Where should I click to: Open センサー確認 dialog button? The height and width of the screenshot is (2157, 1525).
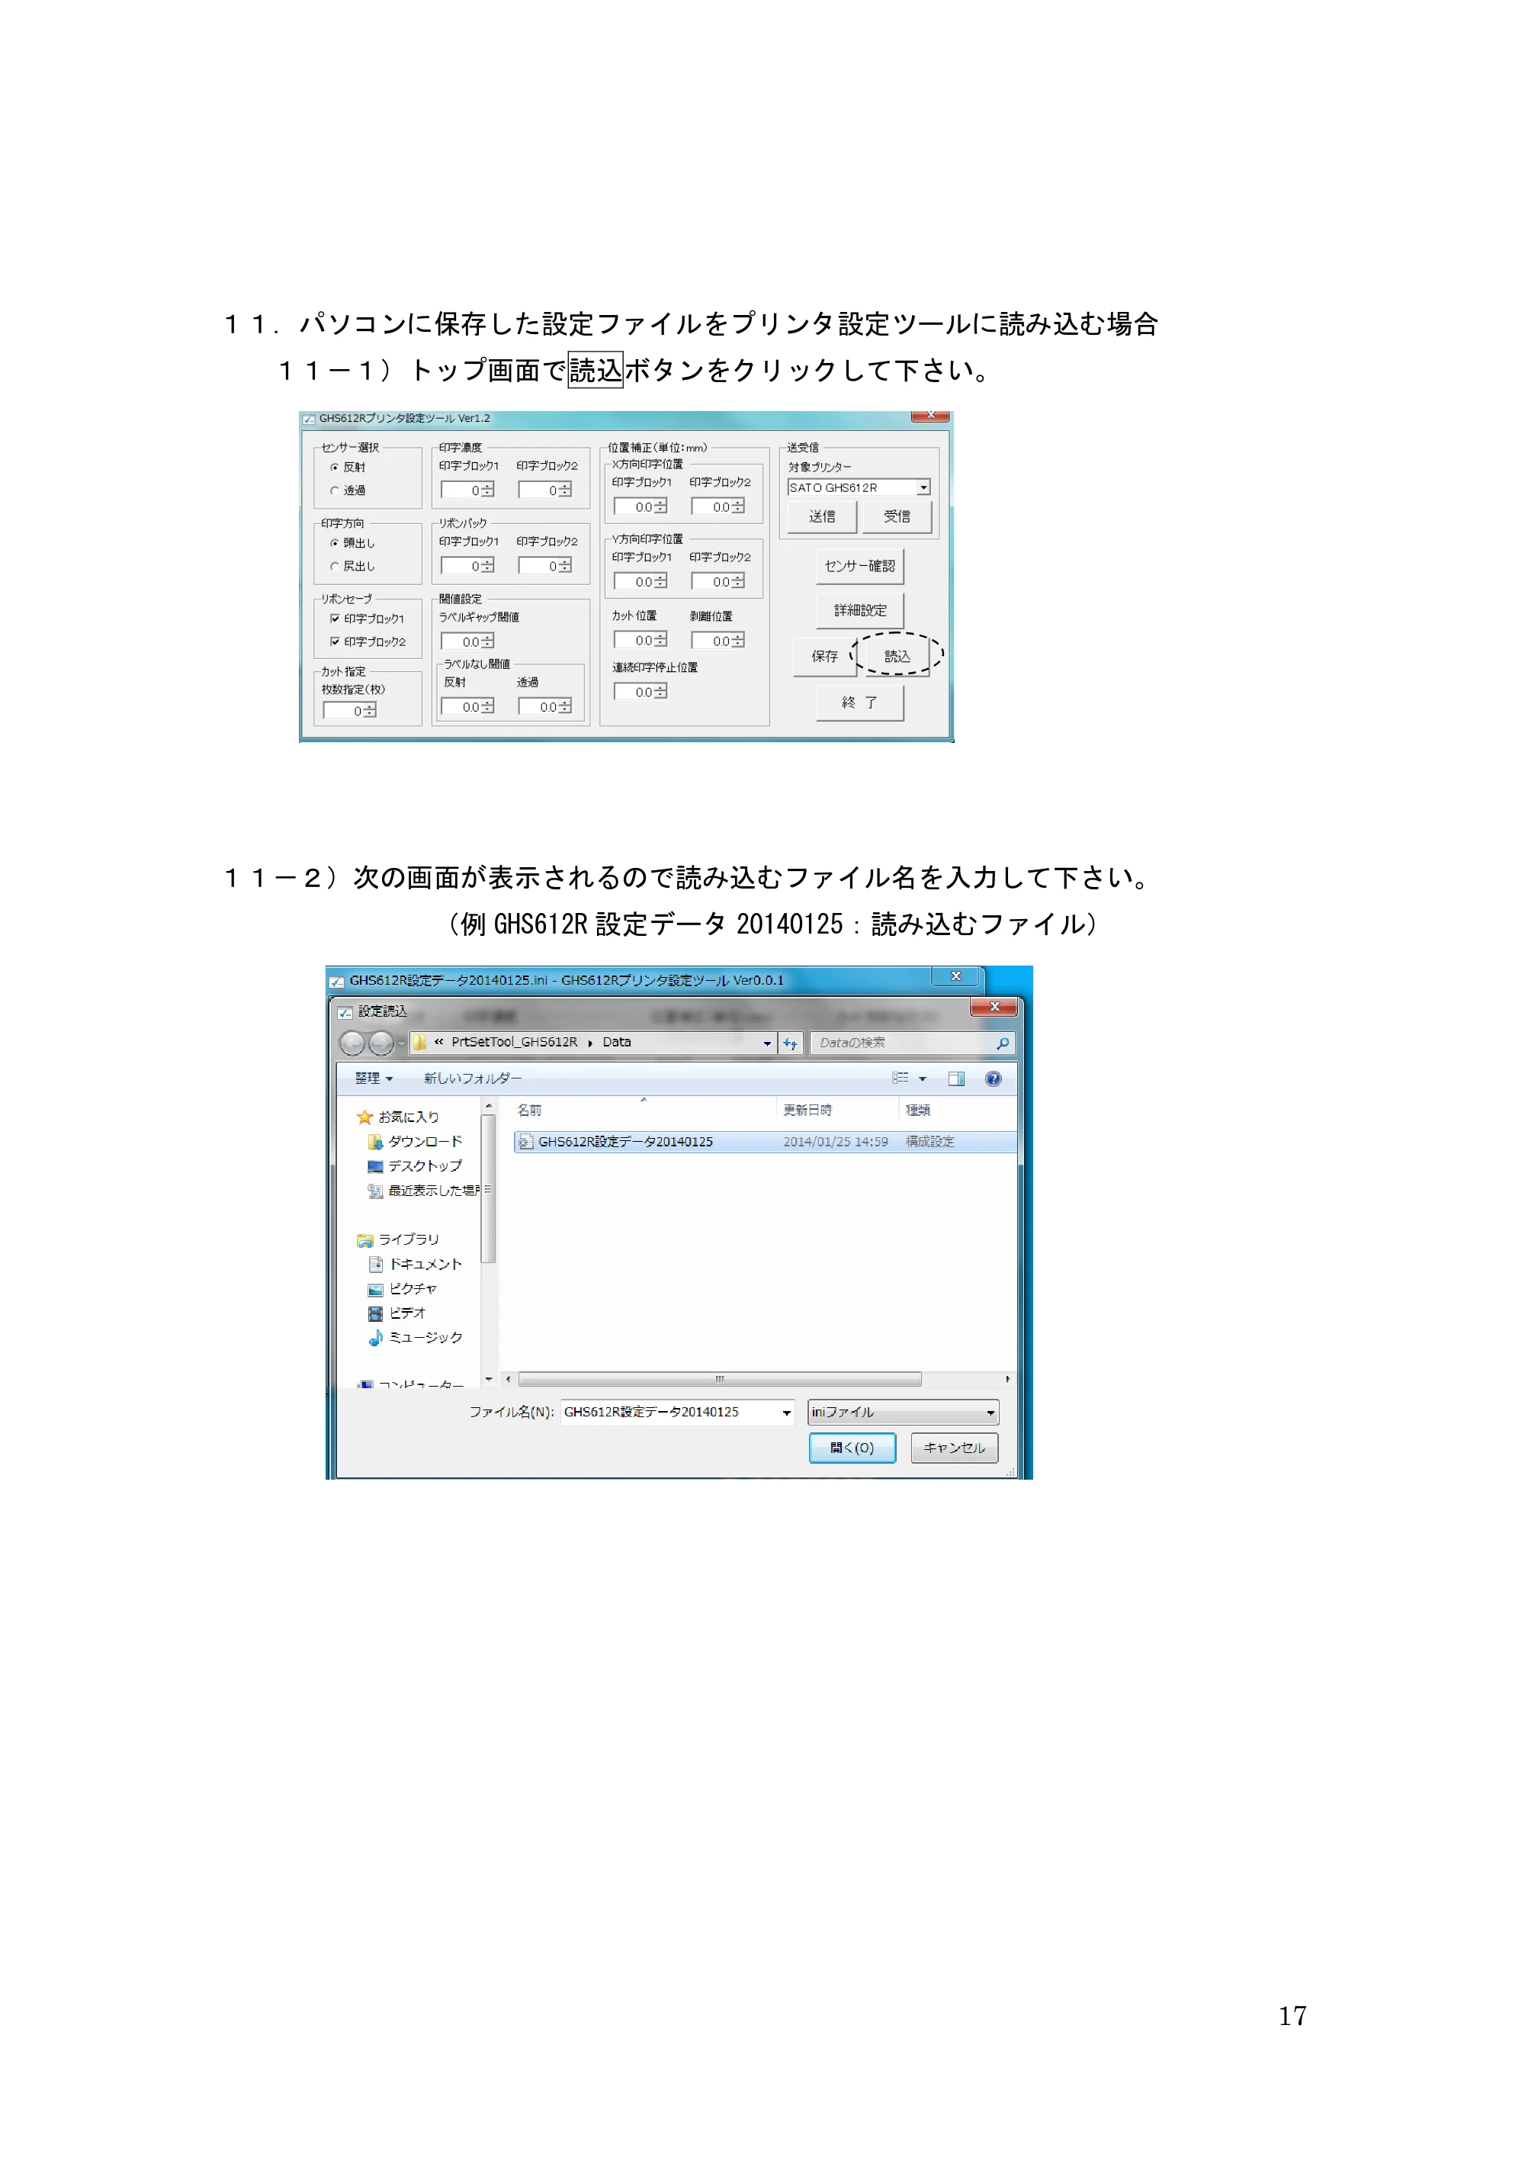859,567
